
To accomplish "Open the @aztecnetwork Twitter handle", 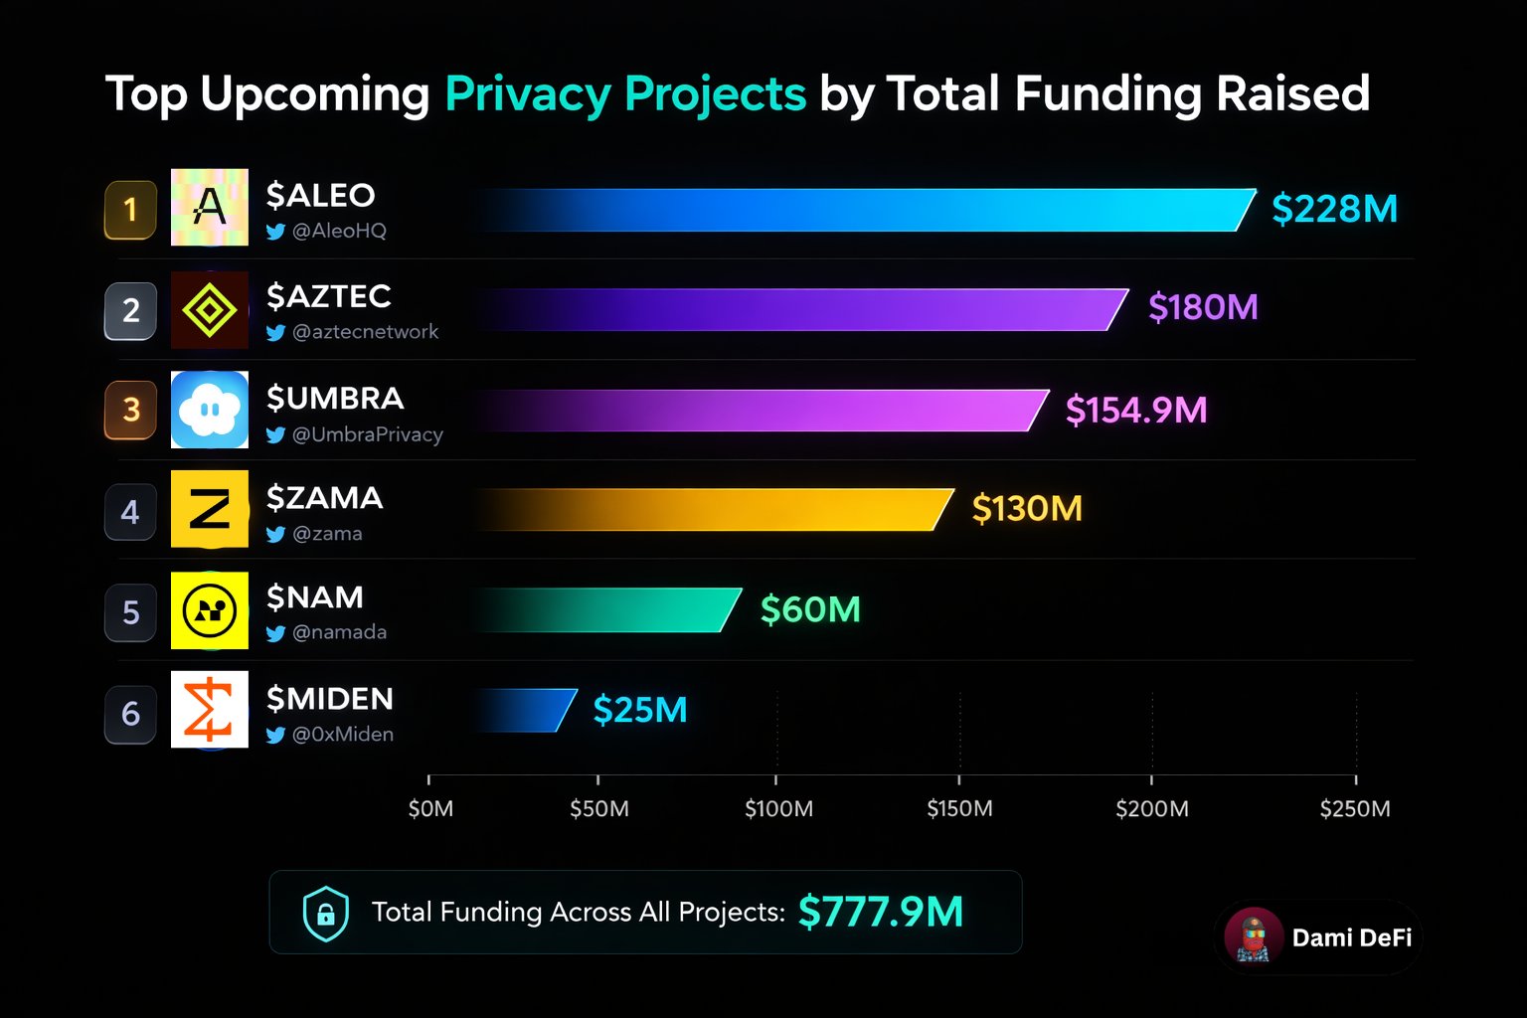I will [x=365, y=332].
